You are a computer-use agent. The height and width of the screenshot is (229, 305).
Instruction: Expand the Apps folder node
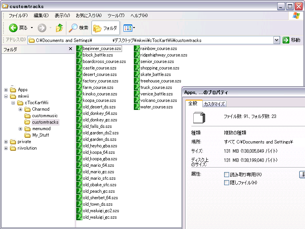coord(6,90)
